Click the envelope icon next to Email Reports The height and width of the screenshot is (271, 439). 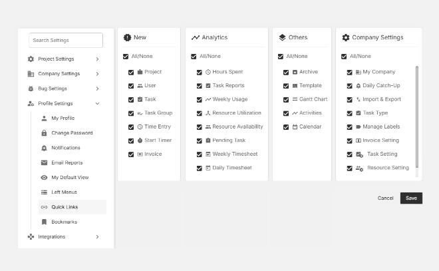click(44, 162)
